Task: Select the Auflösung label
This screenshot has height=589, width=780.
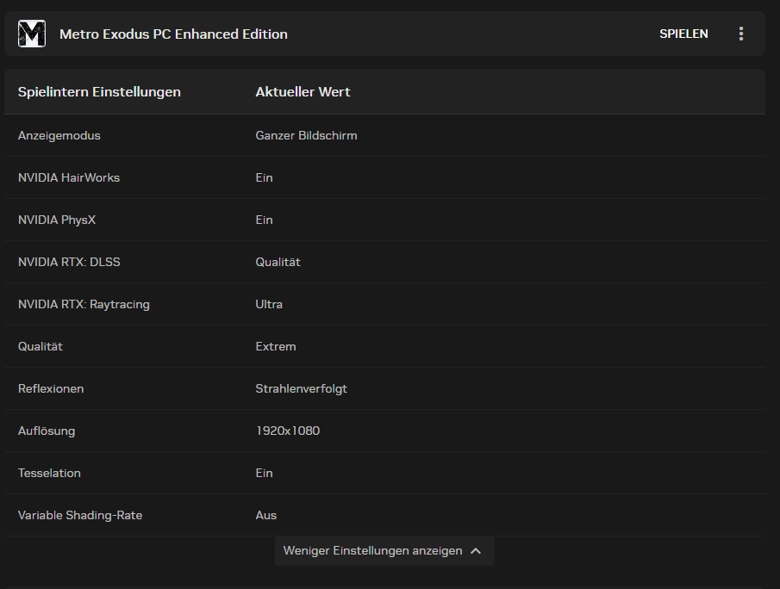Action: [47, 431]
